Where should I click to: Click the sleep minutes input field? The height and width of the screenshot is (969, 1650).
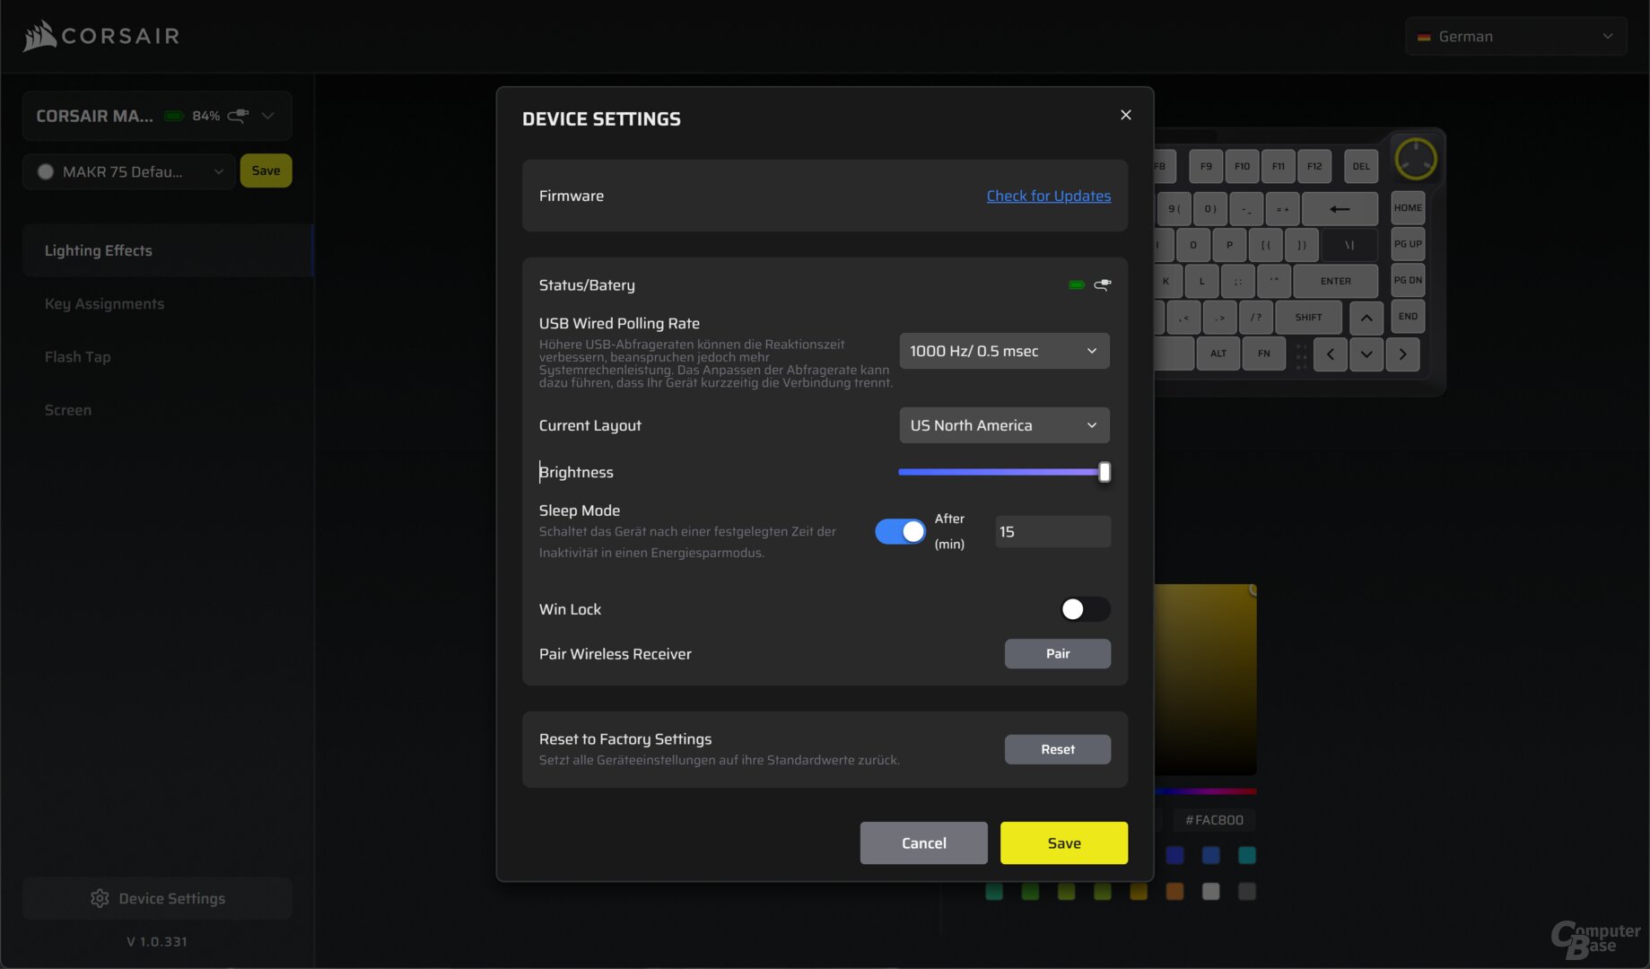pyautogui.click(x=1053, y=532)
